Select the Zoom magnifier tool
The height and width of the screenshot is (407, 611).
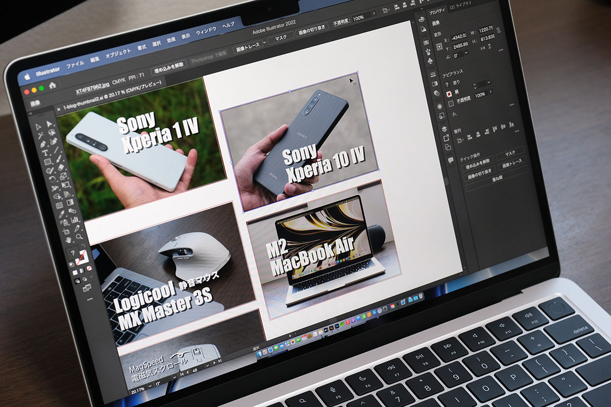point(79,237)
